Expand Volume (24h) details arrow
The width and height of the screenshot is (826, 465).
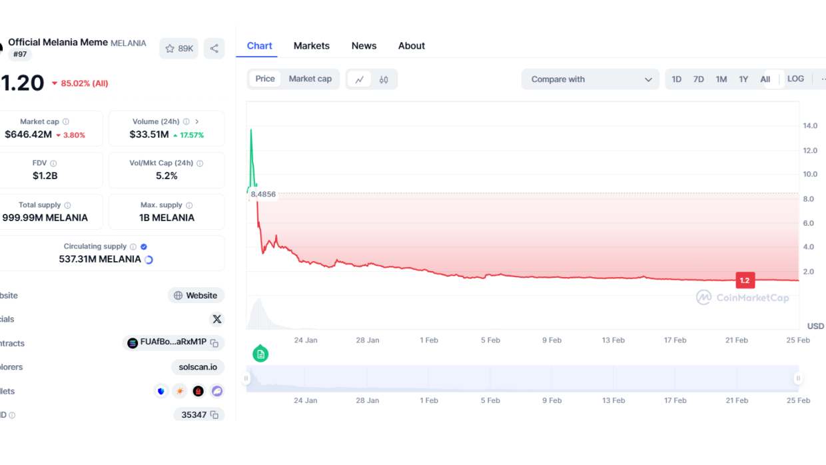(x=197, y=122)
